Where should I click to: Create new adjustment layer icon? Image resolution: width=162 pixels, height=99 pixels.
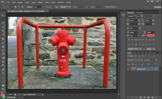pyautogui.click(x=144, y=97)
